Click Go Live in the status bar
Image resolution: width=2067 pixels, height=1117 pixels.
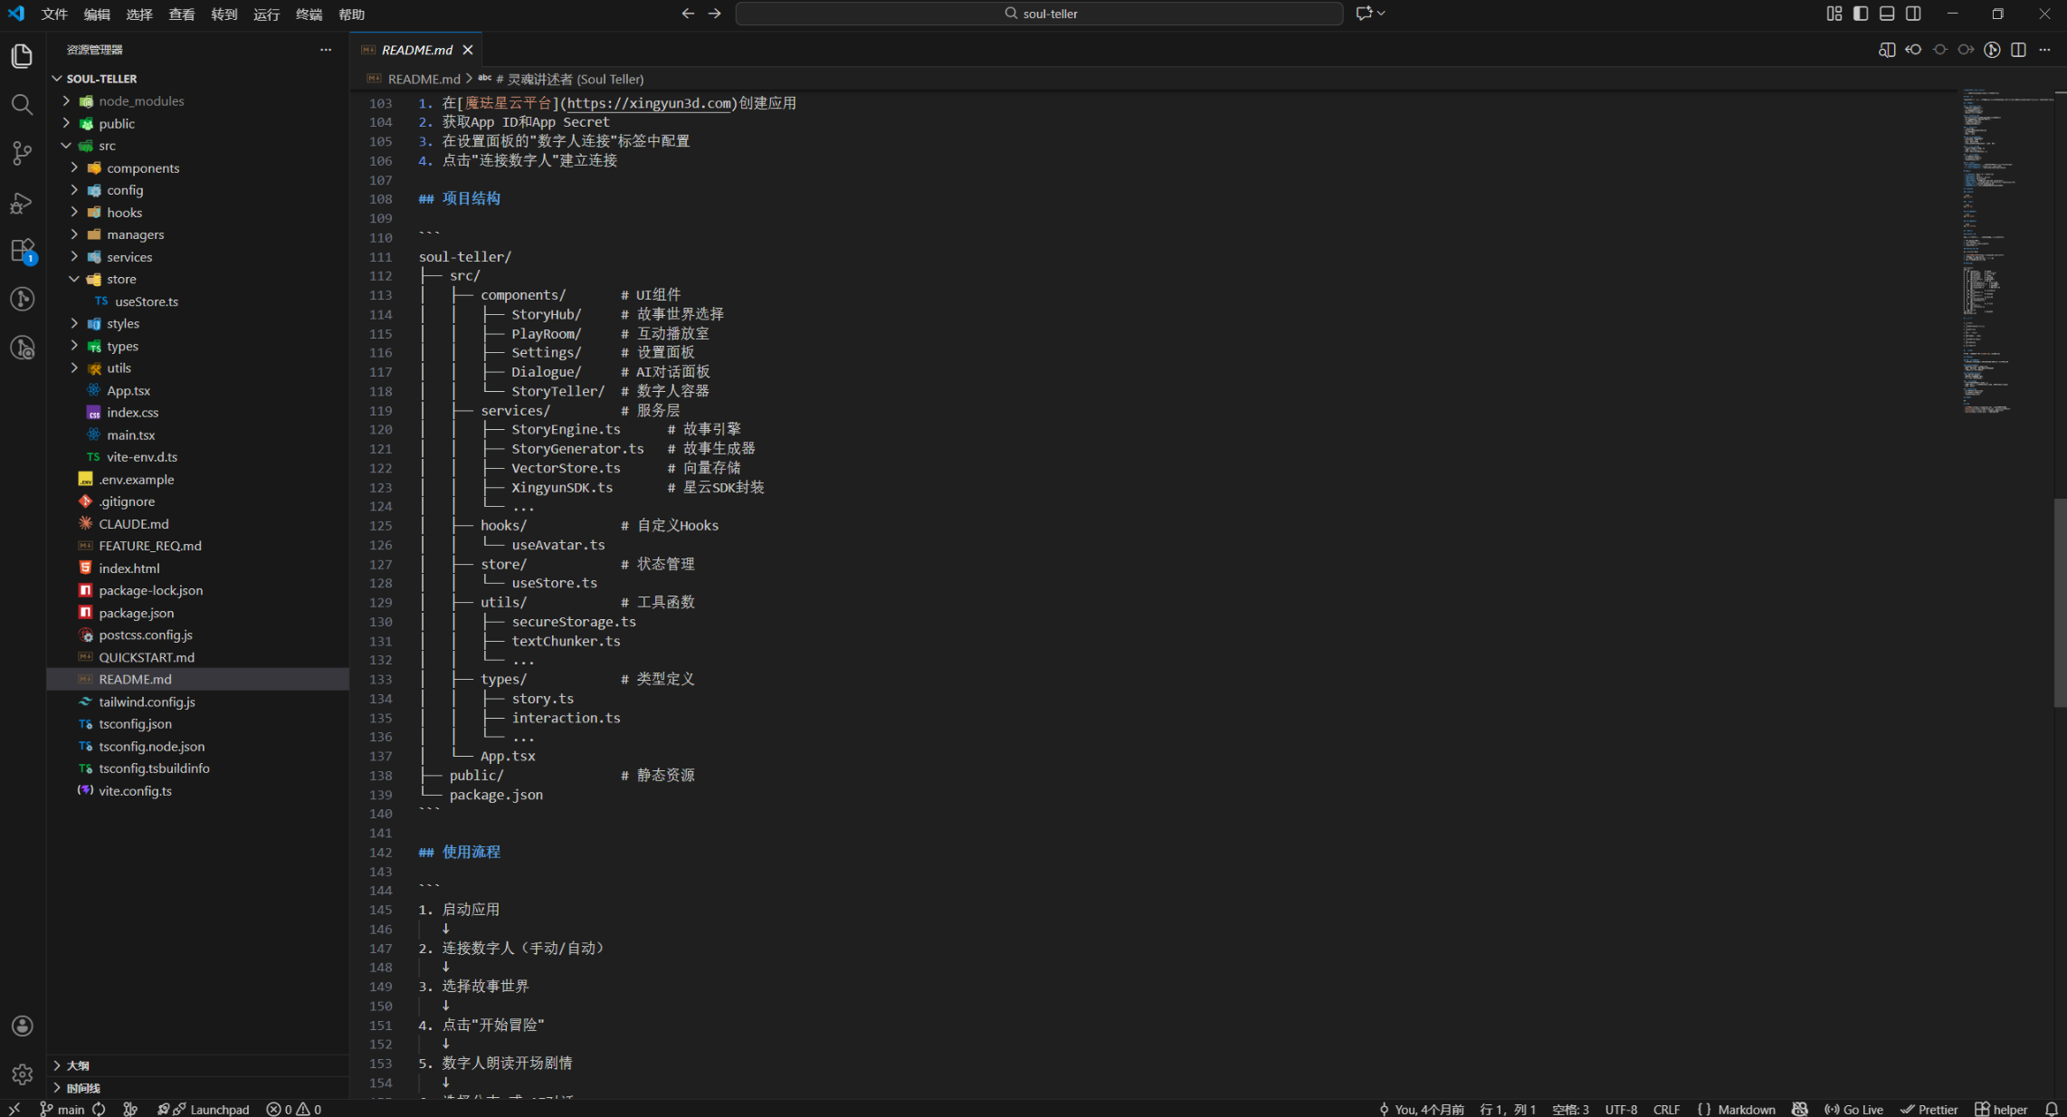pyautogui.click(x=1853, y=1109)
